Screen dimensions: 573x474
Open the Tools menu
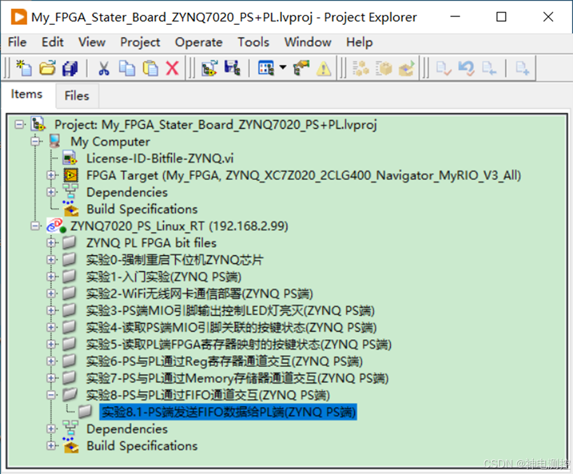253,42
